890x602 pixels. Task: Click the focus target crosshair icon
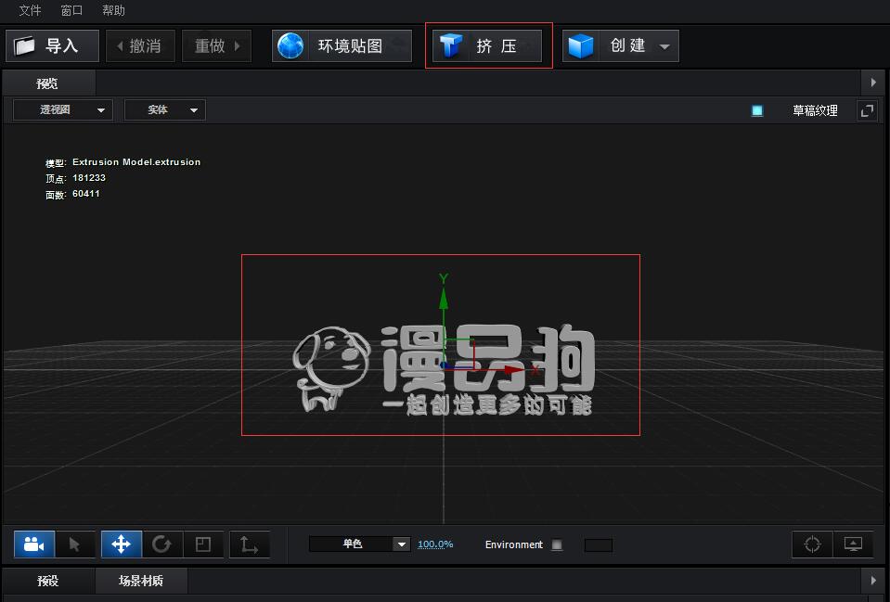[x=812, y=544]
